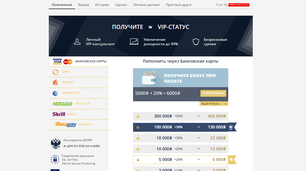Click the Skrill logo
Screen dimensions: 306x171
click(x=59, y=114)
